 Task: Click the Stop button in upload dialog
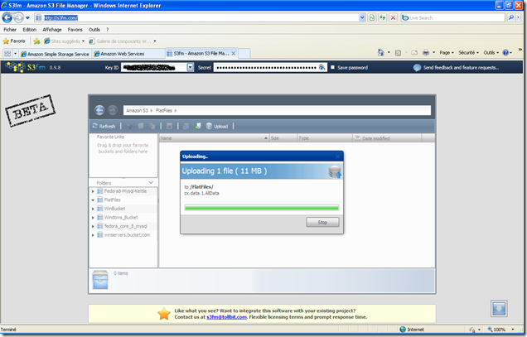[x=322, y=222]
